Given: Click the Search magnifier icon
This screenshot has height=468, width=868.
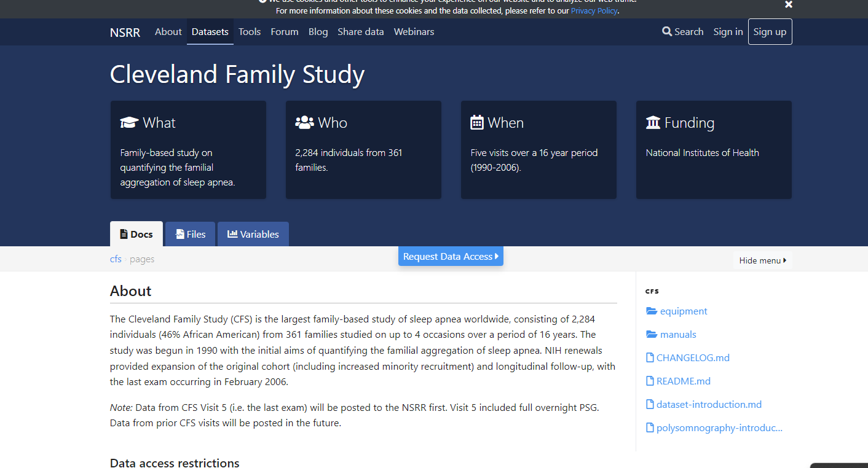Looking at the screenshot, I should (x=667, y=32).
